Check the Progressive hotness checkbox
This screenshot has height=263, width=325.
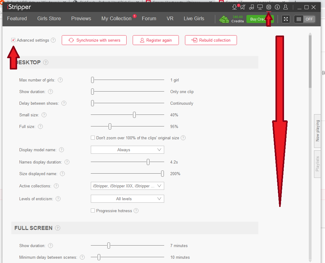93,210
